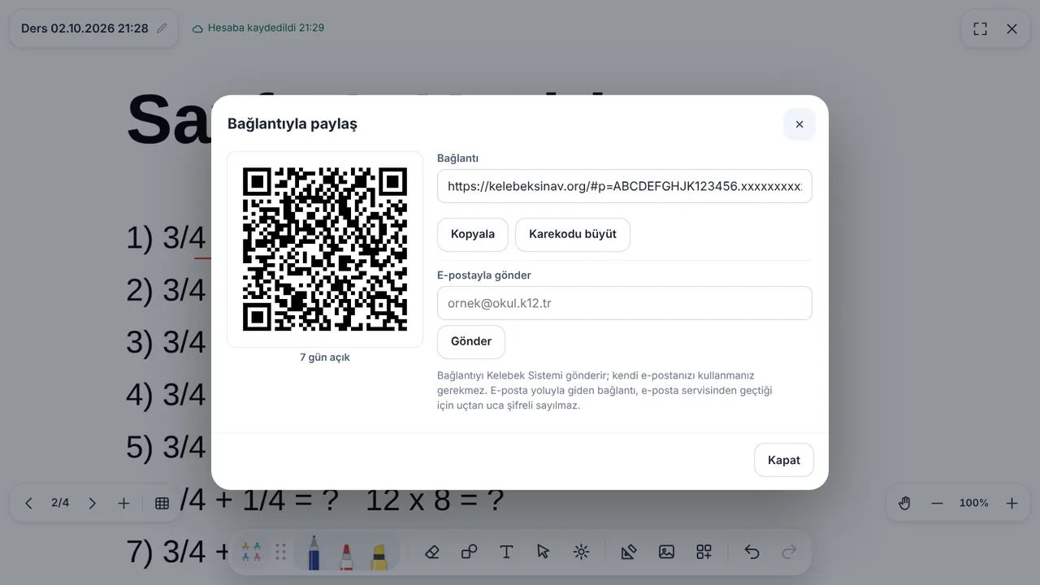
Task: Click the Kapat button
Action: point(784,460)
